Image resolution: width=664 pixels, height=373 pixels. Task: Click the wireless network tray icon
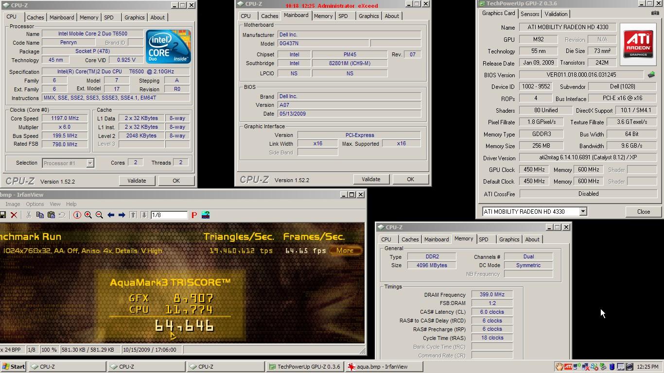point(577,367)
